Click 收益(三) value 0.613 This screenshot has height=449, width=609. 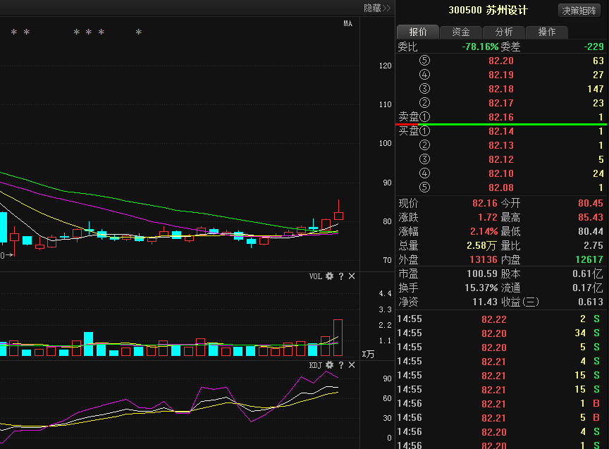click(x=591, y=302)
